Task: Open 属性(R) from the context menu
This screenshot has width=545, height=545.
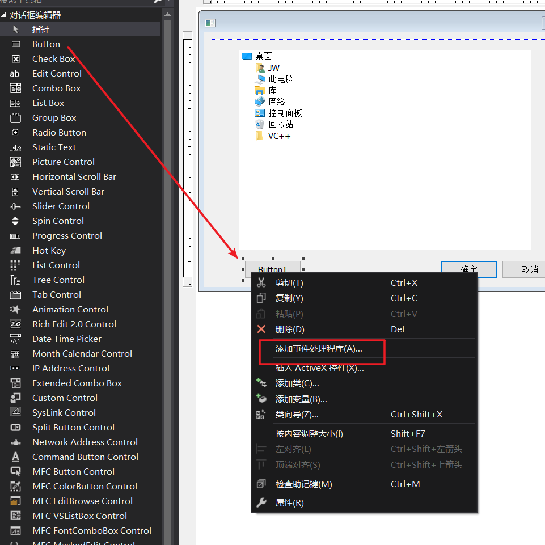Action: pos(364,503)
